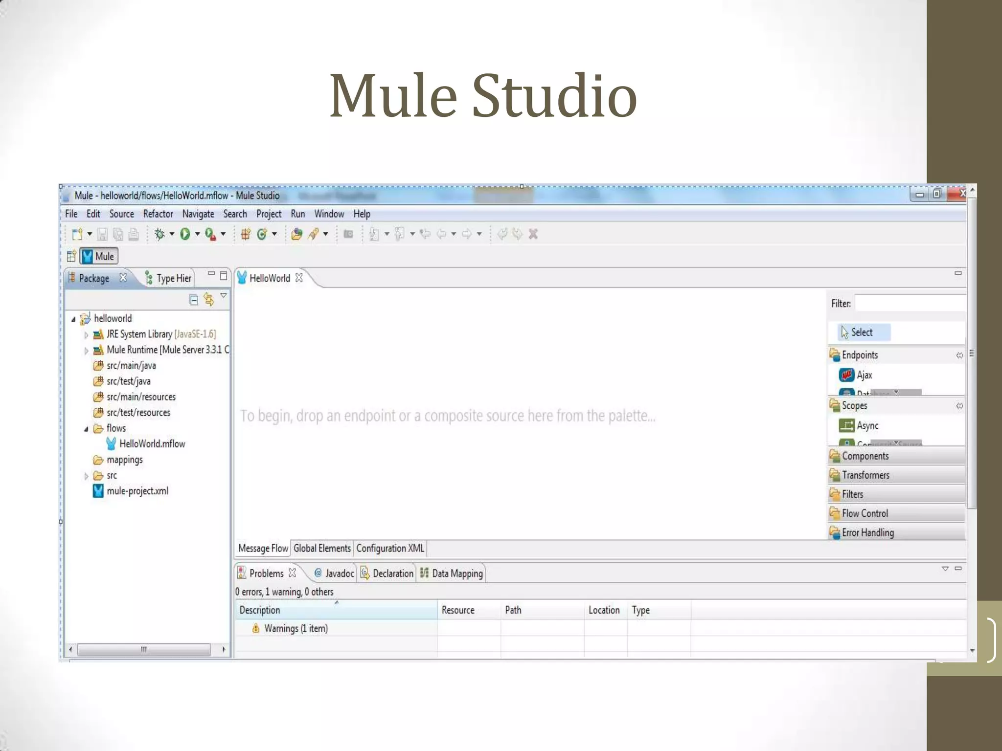Click the gray X toolbar icon

tap(533, 234)
